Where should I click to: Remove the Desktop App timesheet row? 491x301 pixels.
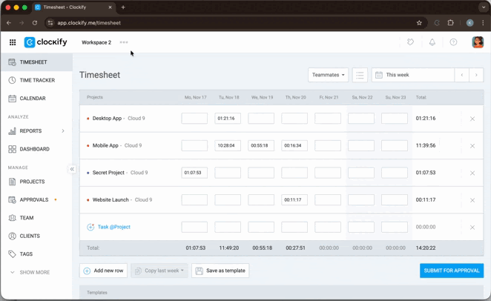coord(472,119)
